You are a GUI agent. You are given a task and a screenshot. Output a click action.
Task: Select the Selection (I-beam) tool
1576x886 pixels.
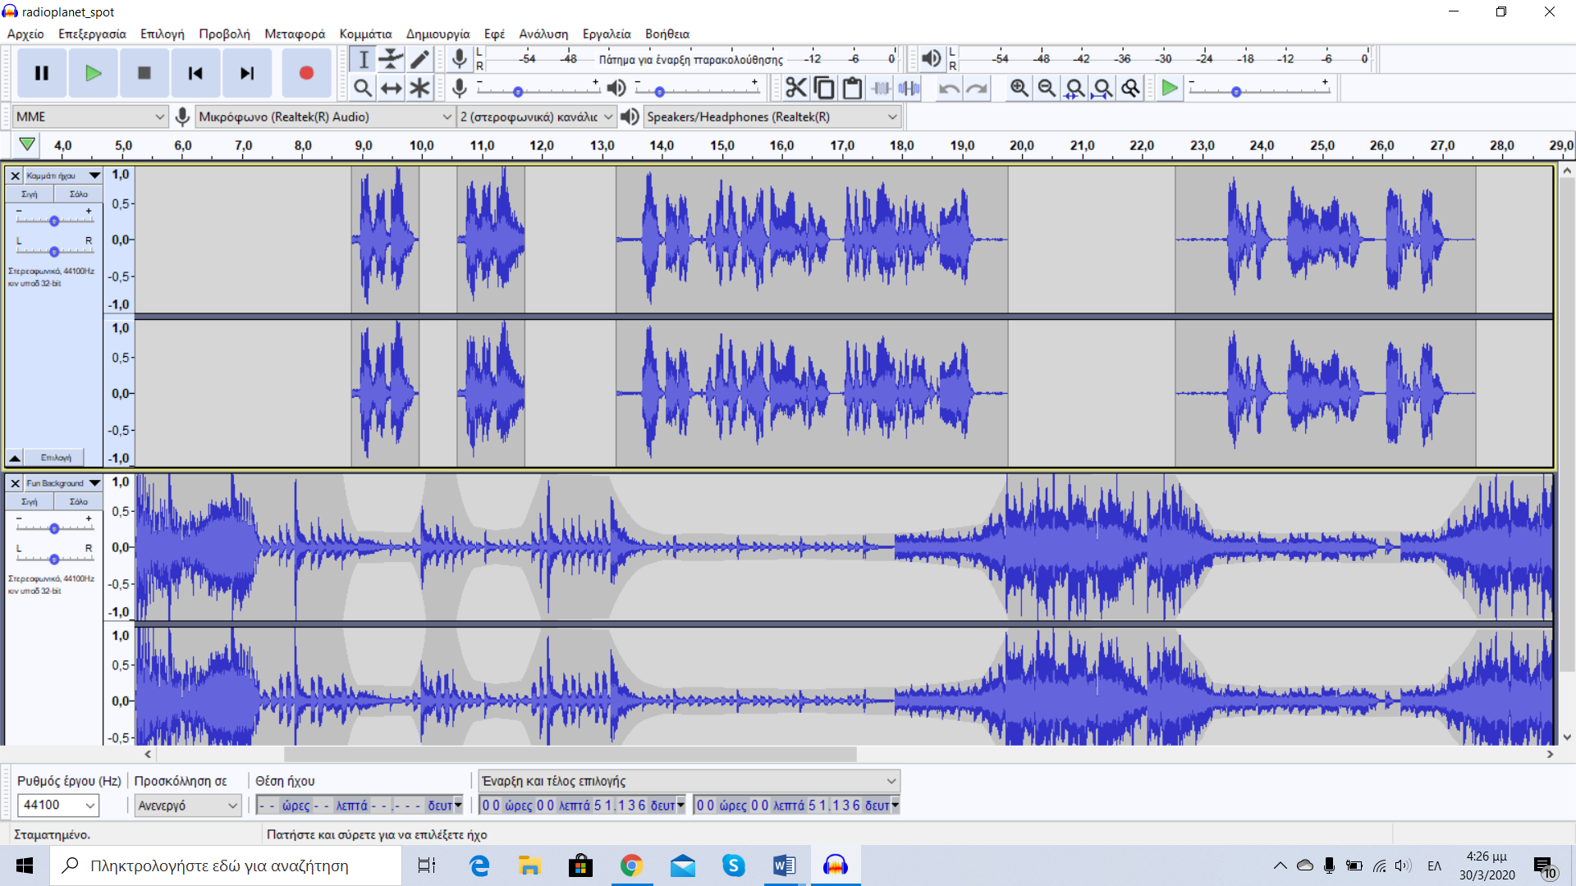364,59
